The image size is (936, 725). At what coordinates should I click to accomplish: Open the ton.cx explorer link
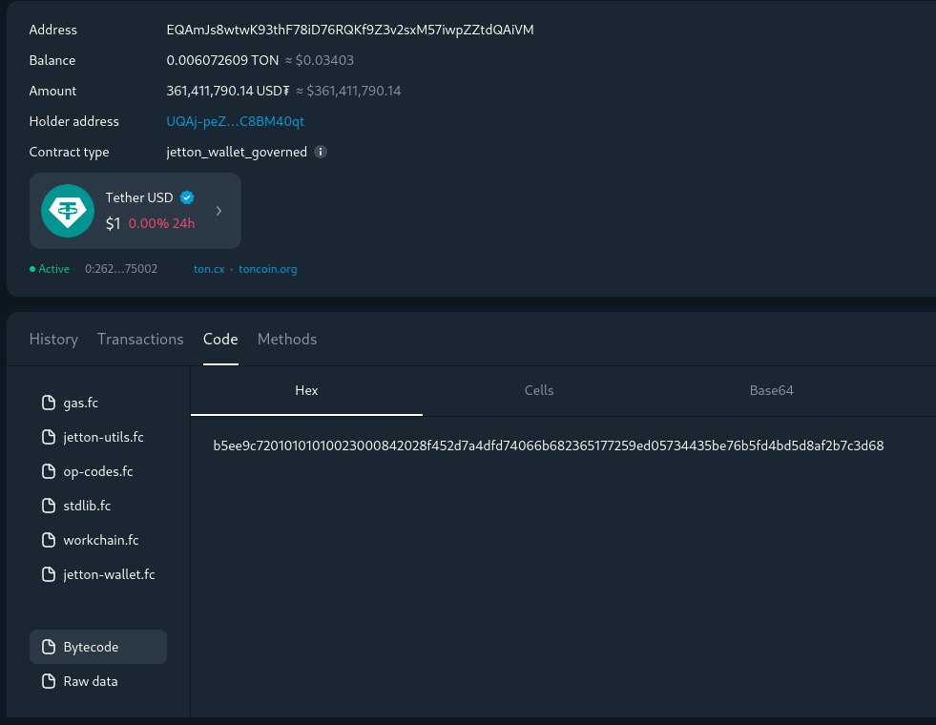click(x=209, y=269)
